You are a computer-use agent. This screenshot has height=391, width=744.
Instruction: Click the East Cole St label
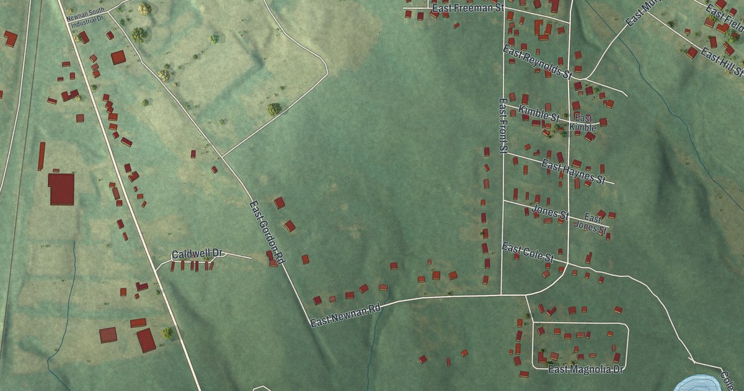528,252
